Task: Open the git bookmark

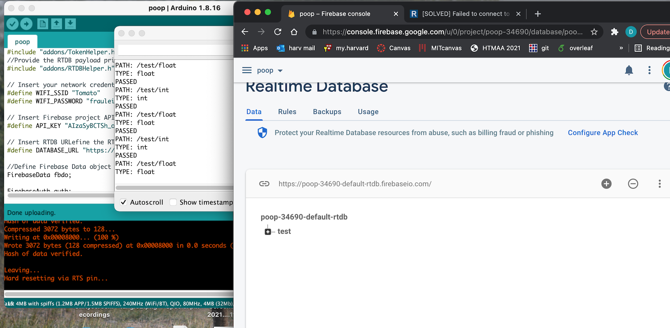Action: (539, 48)
